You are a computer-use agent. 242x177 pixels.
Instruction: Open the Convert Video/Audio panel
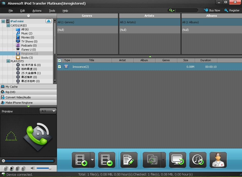pyautogui.click(x=28, y=97)
